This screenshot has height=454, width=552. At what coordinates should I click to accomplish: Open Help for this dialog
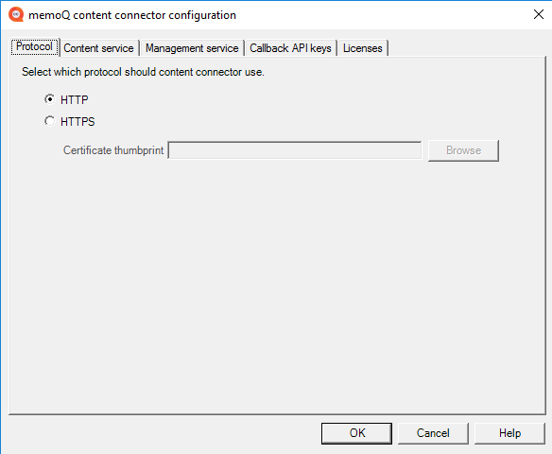pos(509,433)
